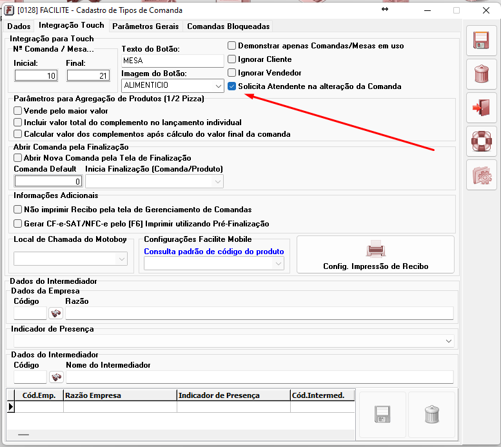Open help with the lifebuoy icon

[481, 141]
